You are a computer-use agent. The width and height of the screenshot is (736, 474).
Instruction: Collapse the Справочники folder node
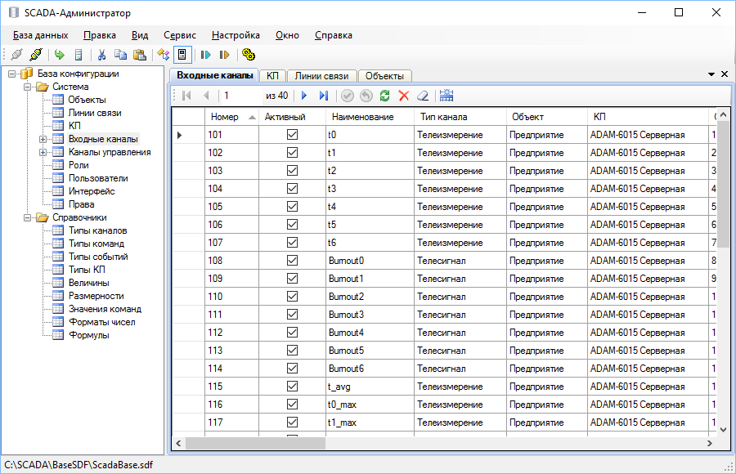27,217
